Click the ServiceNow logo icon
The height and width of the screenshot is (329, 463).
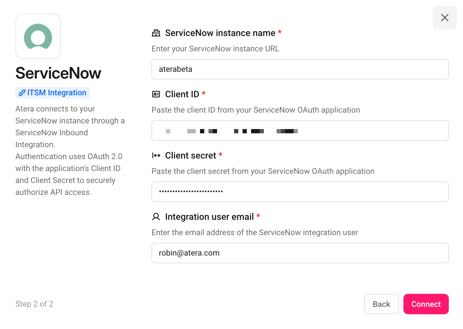click(38, 36)
